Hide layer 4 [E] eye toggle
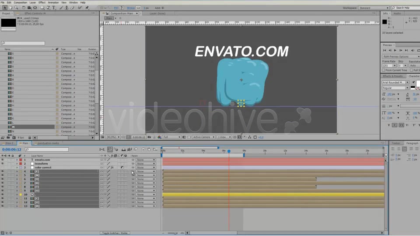The height and width of the screenshot is (236, 420). (x=3, y=171)
